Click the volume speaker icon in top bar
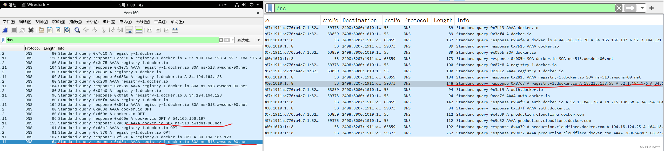The image size is (664, 151). (x=244, y=5)
